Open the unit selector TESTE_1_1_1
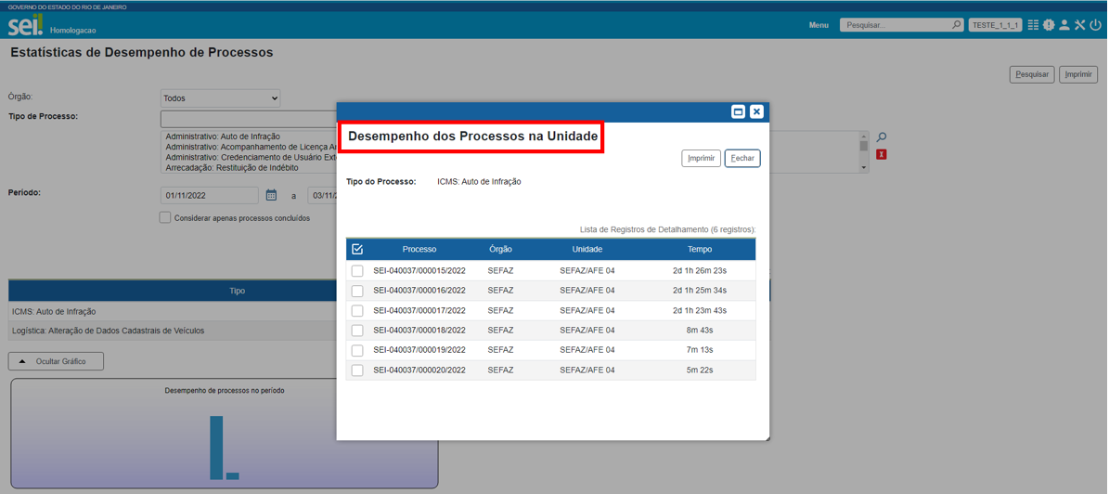The height and width of the screenshot is (494, 1109). pos(995,25)
